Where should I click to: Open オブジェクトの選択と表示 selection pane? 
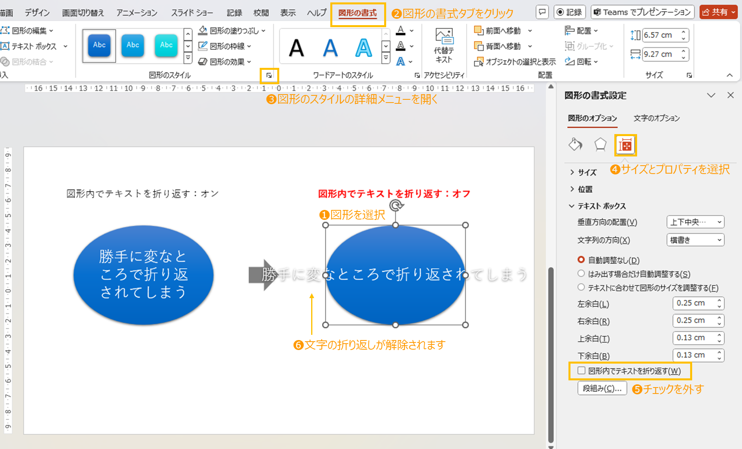[515, 62]
